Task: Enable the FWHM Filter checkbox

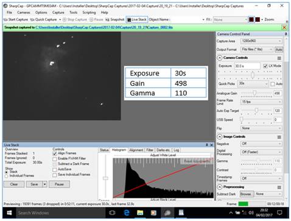Action: click(55, 159)
